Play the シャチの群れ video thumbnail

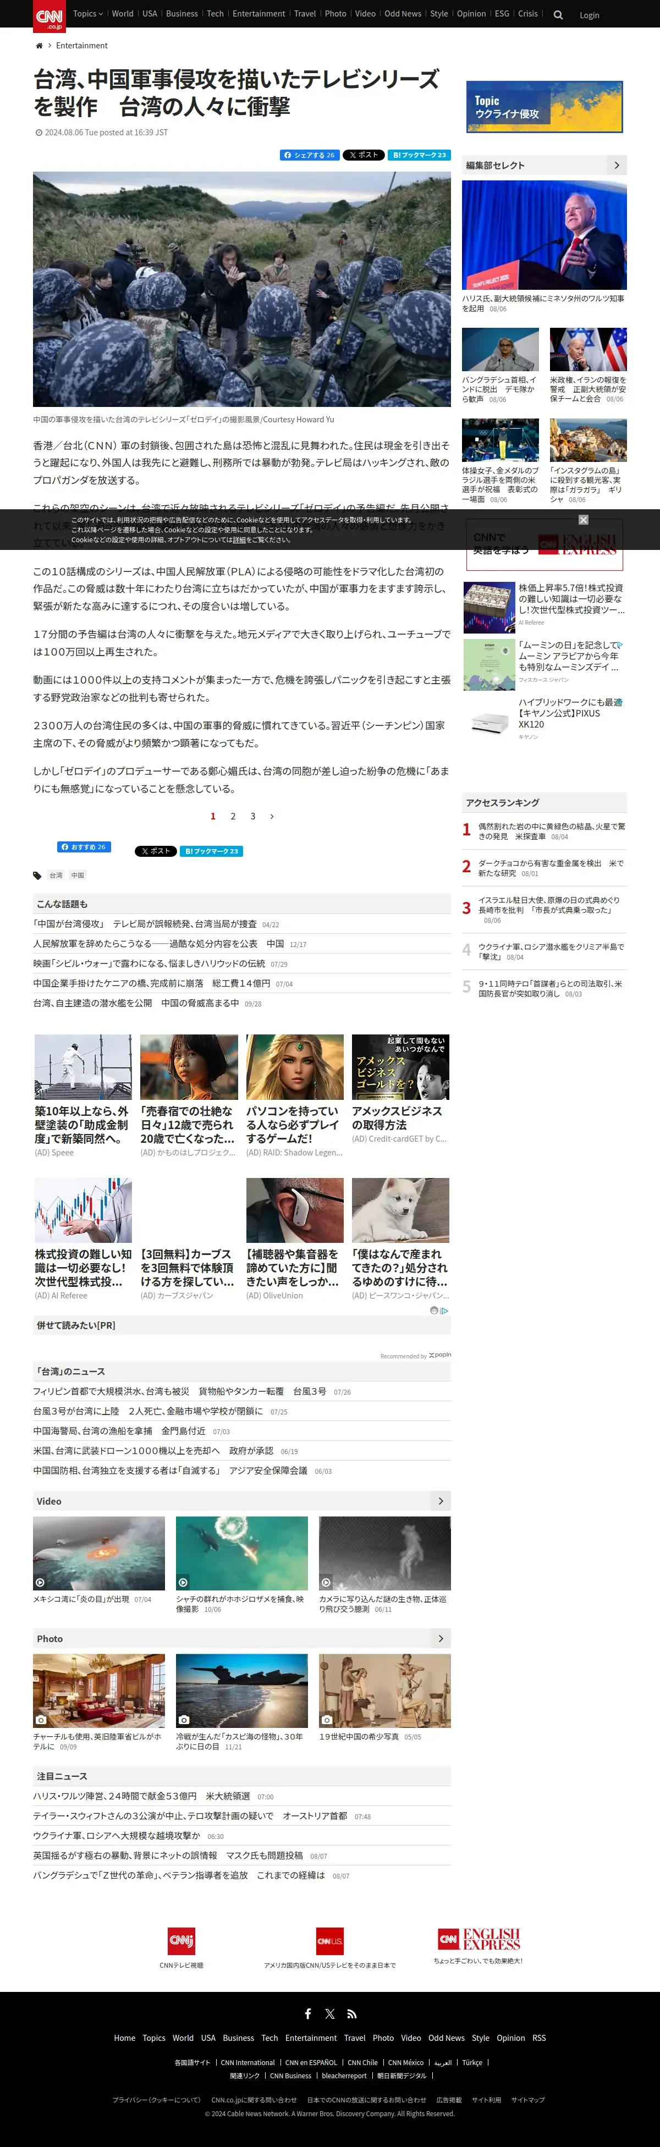pos(241,1554)
